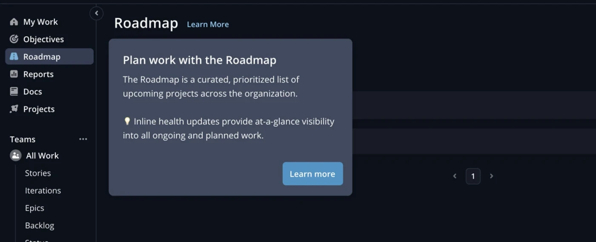Go to the next page arrow
596x242 pixels.
(491, 176)
